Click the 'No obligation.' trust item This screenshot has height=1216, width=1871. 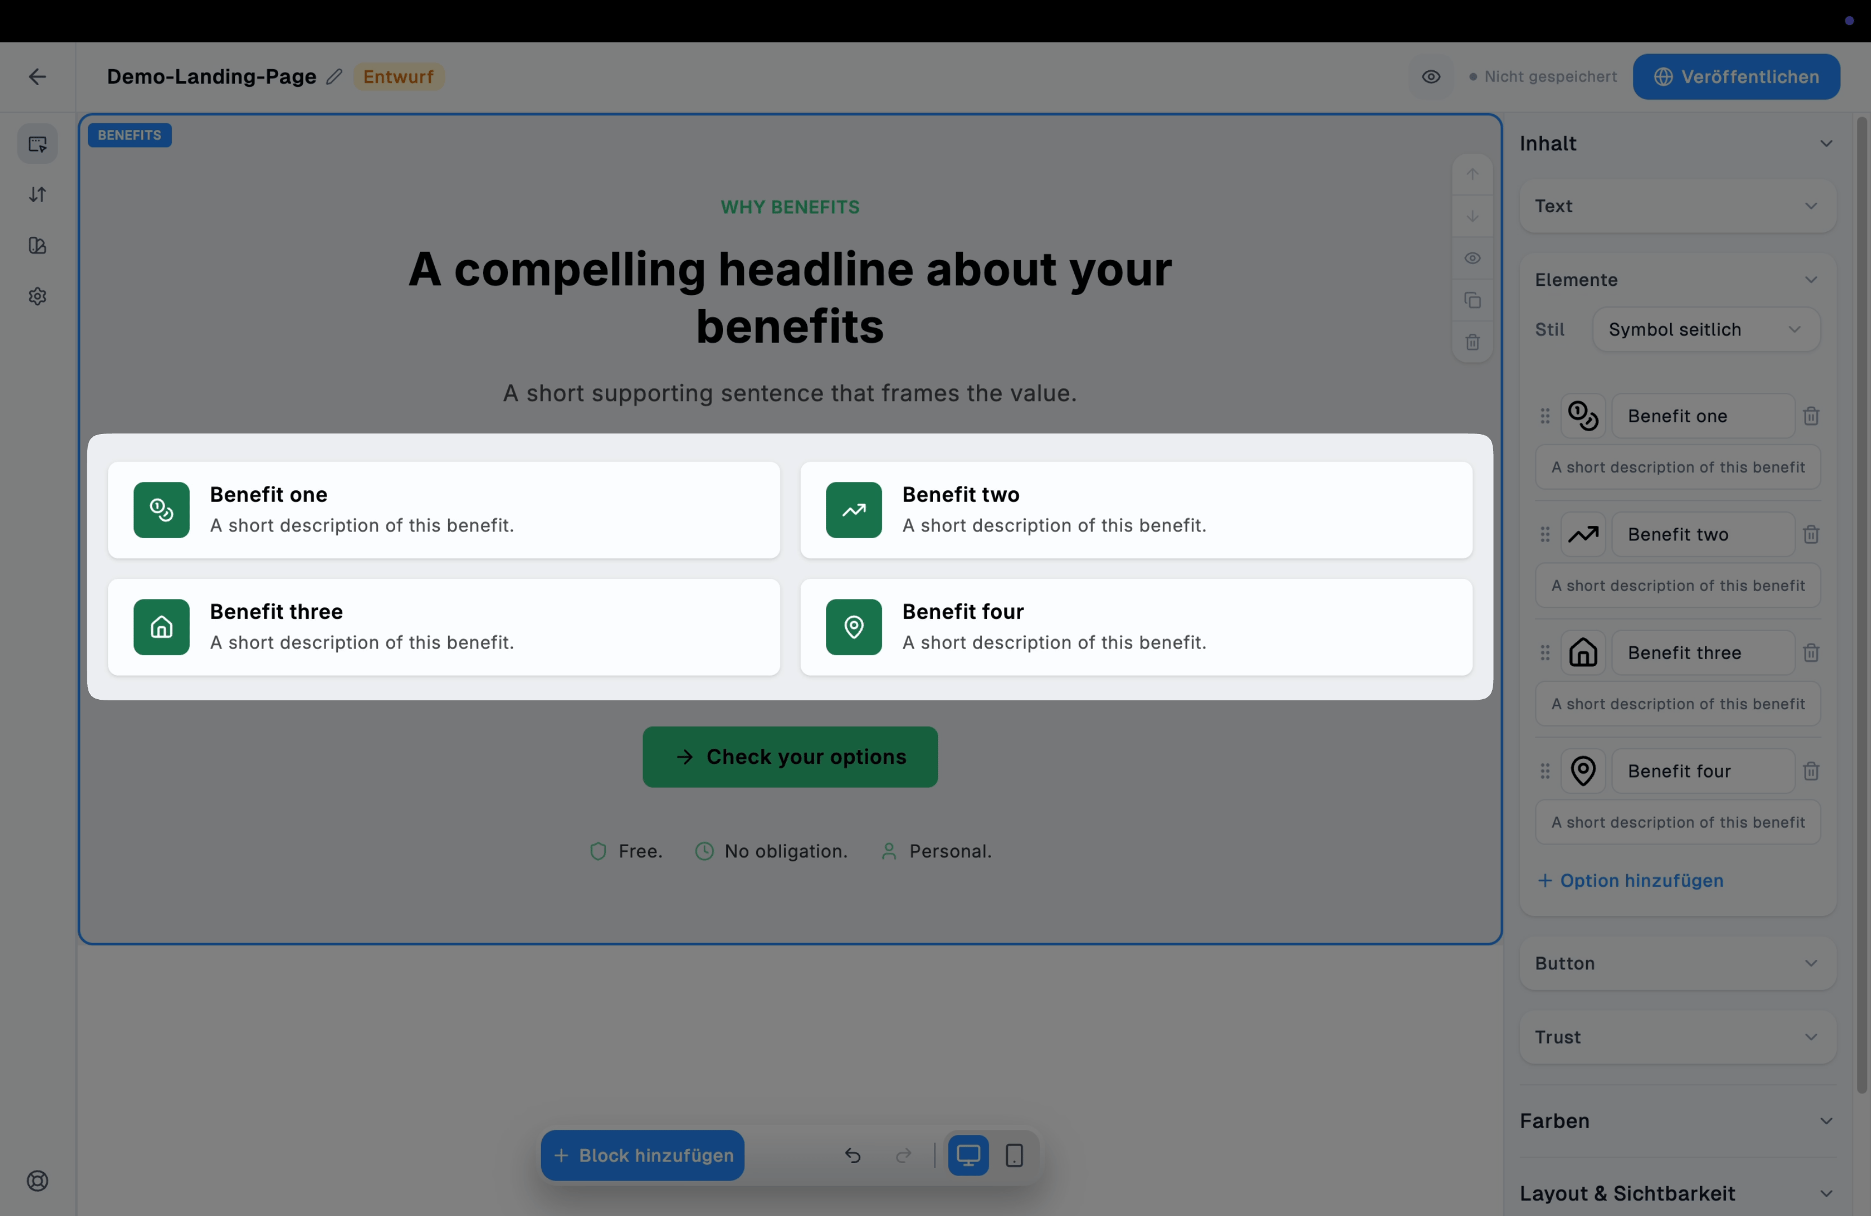pos(772,851)
